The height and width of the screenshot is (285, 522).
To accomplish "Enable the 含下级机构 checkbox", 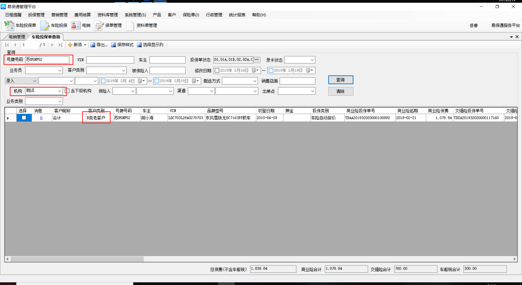I will pyautogui.click(x=67, y=91).
